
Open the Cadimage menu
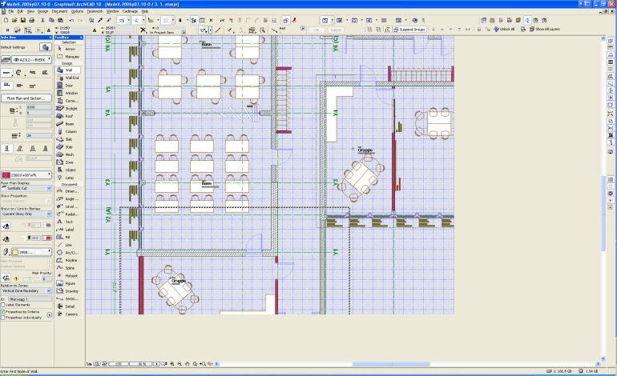tap(130, 11)
